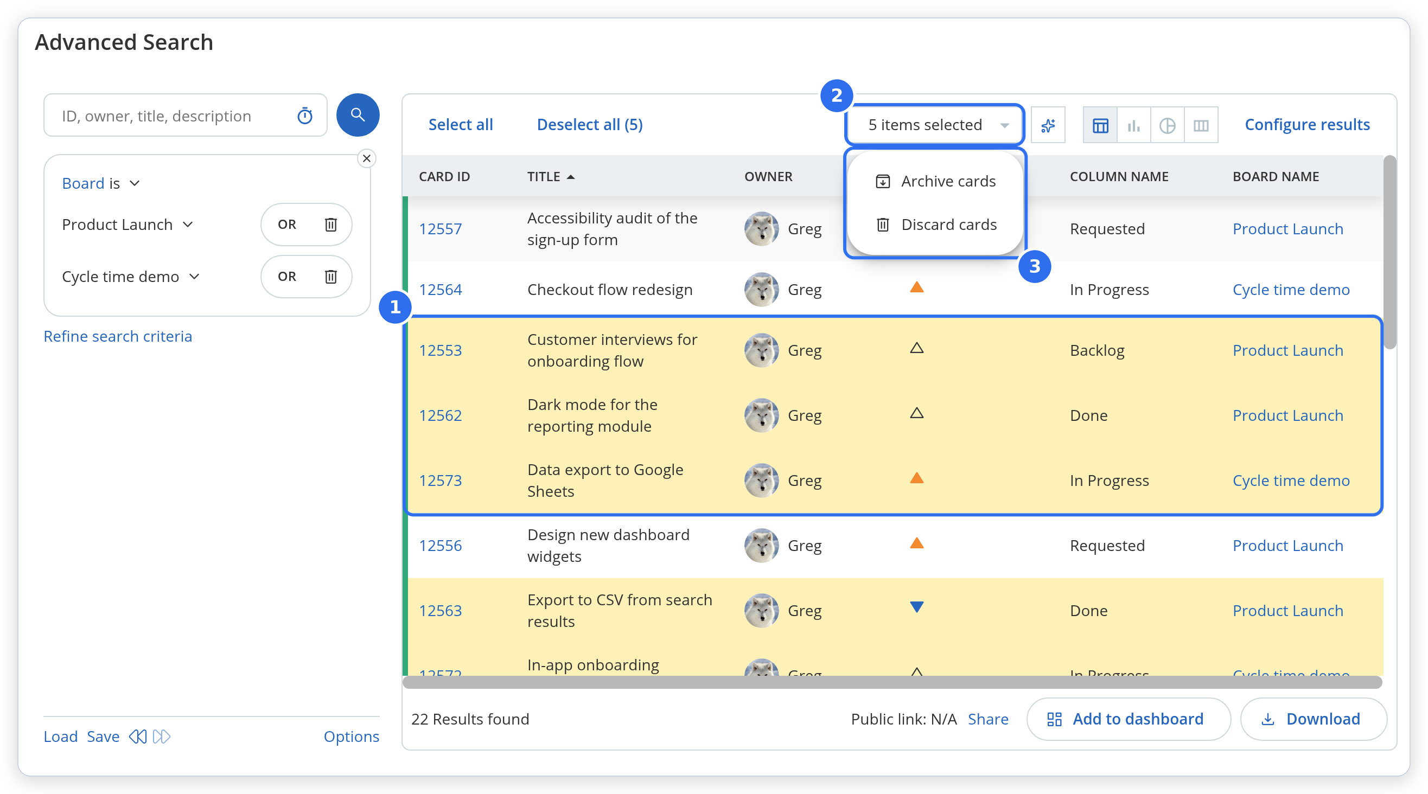This screenshot has height=794, width=1428.
Task: Click Share public link
Action: (988, 719)
